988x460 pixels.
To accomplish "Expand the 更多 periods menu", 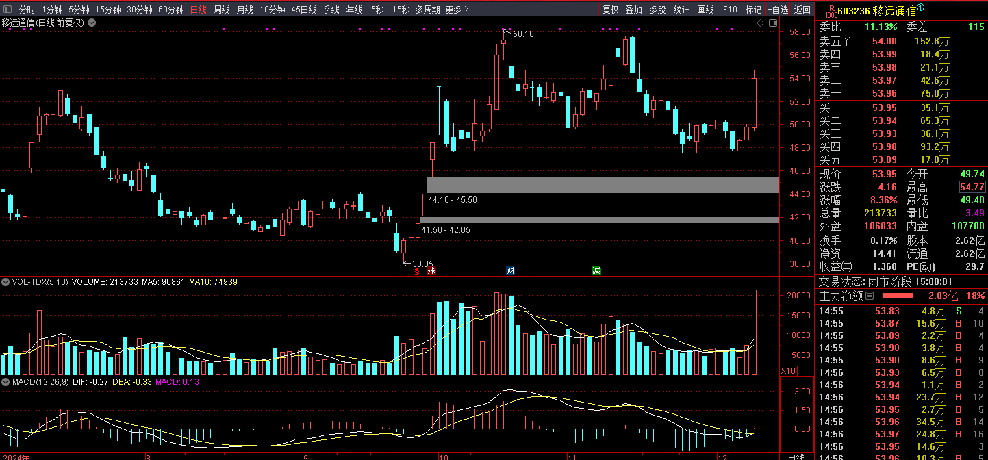I will pyautogui.click(x=457, y=10).
